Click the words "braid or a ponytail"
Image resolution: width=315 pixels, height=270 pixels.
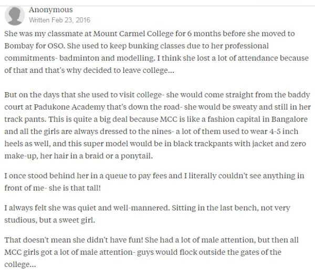[119, 156]
